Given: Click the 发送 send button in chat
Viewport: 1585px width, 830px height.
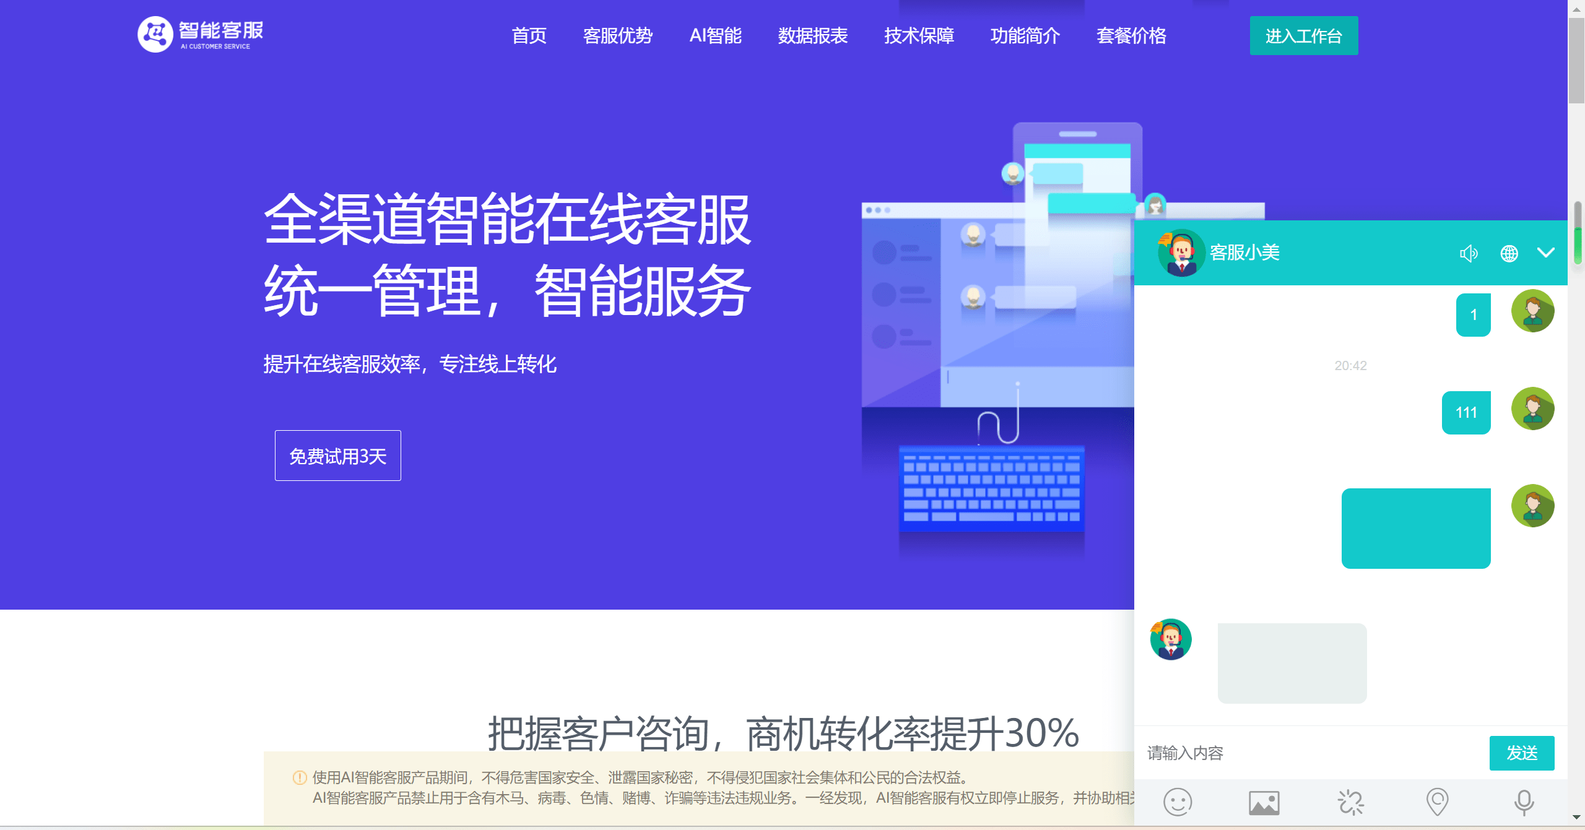Looking at the screenshot, I should coord(1522,753).
